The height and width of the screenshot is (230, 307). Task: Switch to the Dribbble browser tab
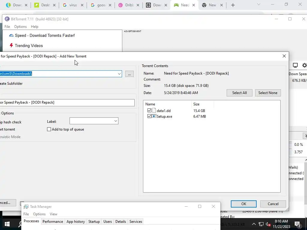tap(129, 5)
